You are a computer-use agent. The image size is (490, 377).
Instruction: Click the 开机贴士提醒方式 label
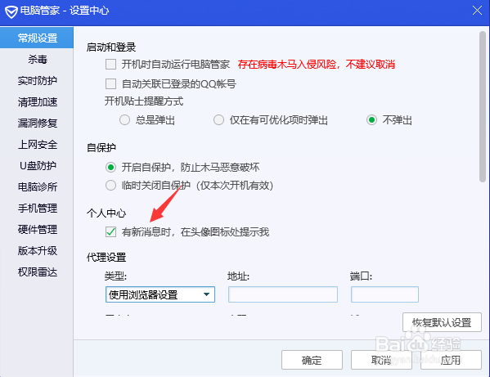pyautogui.click(x=144, y=101)
